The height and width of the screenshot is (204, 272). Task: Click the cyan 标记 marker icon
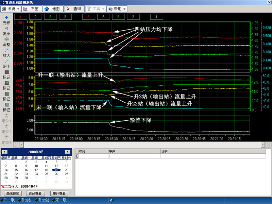point(6,105)
